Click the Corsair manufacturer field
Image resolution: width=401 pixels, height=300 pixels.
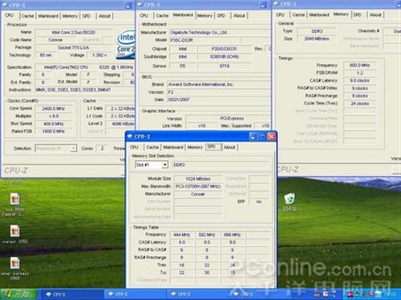[198, 194]
